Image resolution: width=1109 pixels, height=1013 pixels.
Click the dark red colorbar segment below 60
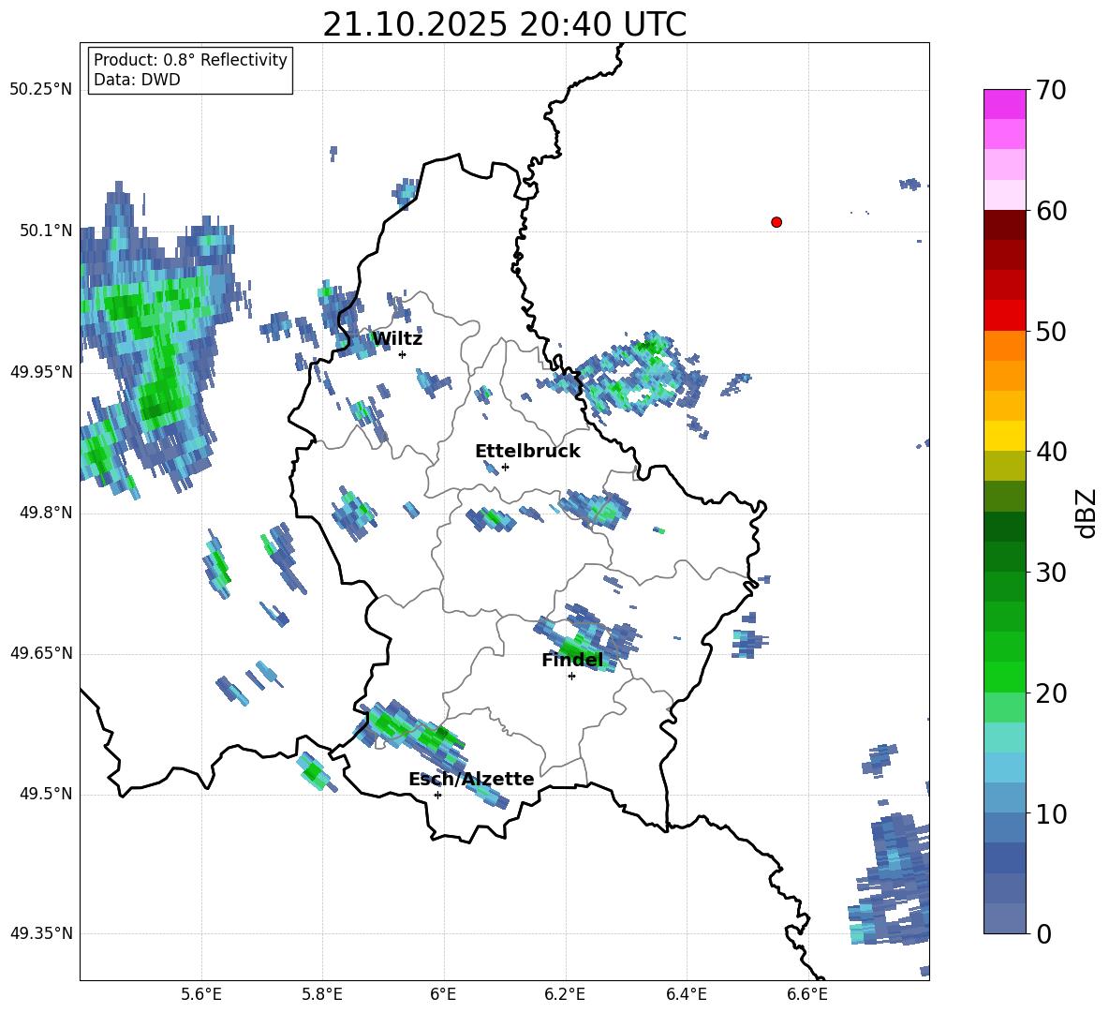coord(1004,225)
